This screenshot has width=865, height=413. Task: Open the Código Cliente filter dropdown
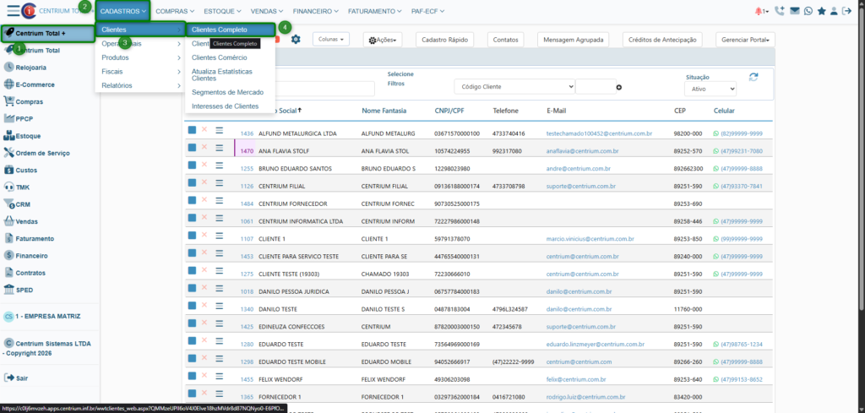coord(514,87)
